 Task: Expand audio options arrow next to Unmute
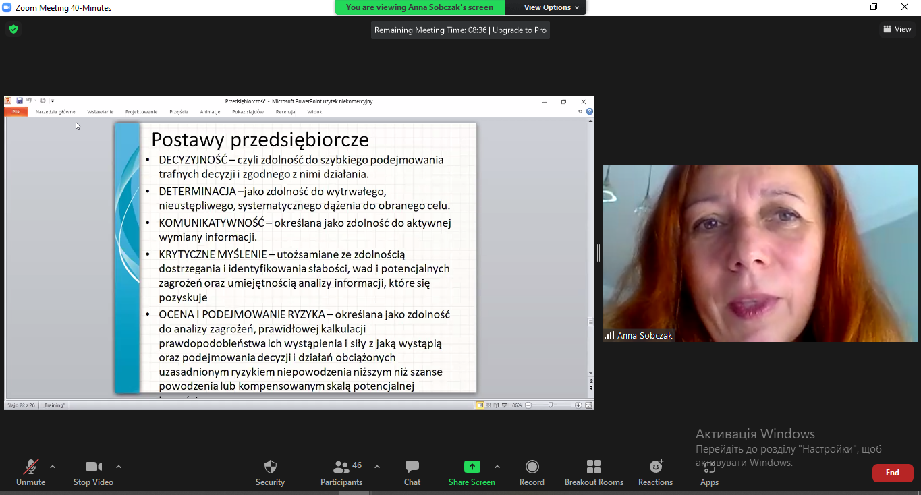click(53, 467)
